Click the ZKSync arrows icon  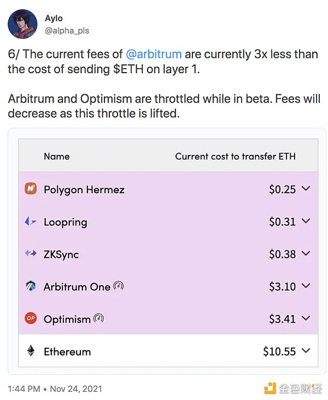point(31,254)
